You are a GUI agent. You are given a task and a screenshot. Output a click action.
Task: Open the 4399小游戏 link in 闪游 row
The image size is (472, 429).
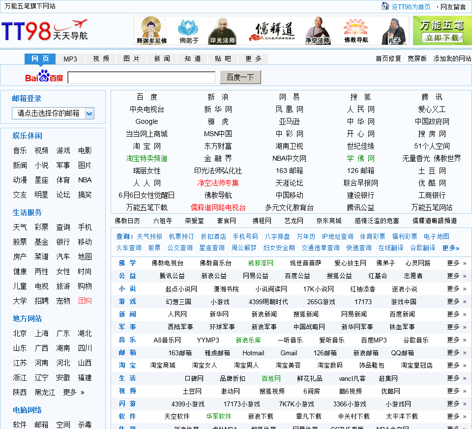pos(188,404)
